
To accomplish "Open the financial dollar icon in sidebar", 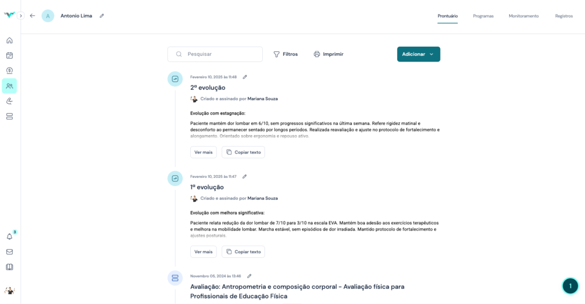I will pyautogui.click(x=9, y=71).
